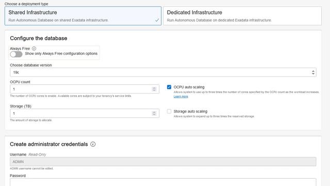Open the Learn more link
The height and width of the screenshot is (186, 330).
[181, 97]
